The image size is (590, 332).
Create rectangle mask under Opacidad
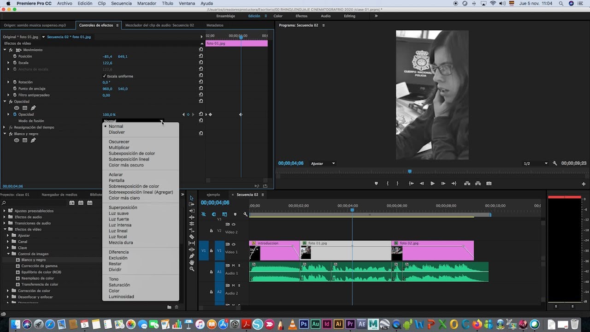point(25,108)
